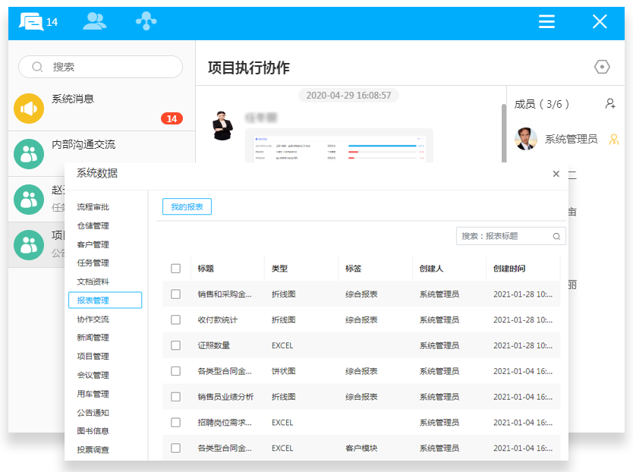Open the third group avatar starting with 赵

[29, 200]
